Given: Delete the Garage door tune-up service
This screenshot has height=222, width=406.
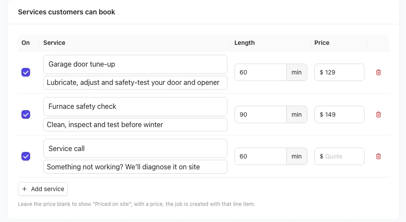Looking at the screenshot, I should 378,72.
